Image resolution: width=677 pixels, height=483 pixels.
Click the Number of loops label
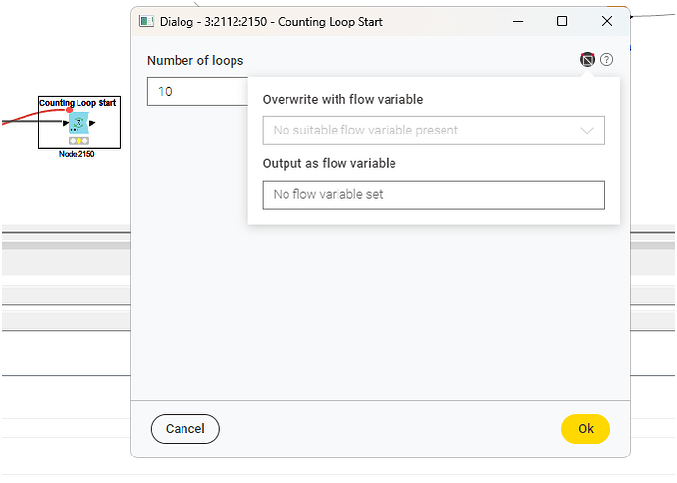point(195,61)
